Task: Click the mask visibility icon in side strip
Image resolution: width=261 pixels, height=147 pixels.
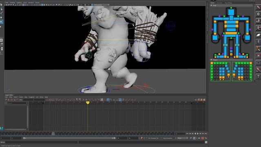Action: click(x=258, y=63)
